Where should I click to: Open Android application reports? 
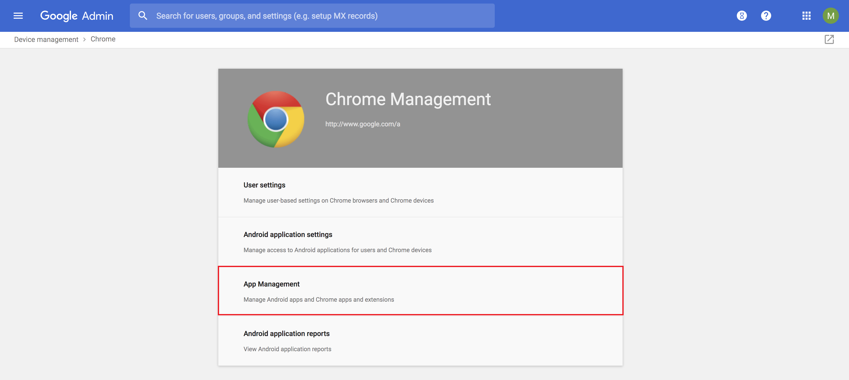pos(286,334)
